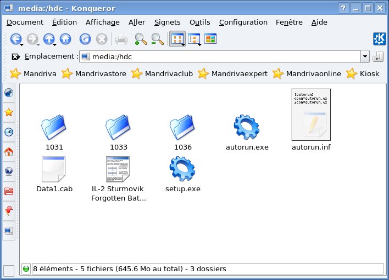Click the Go button next to location
Screen dimensions: 389x280
coord(378,56)
